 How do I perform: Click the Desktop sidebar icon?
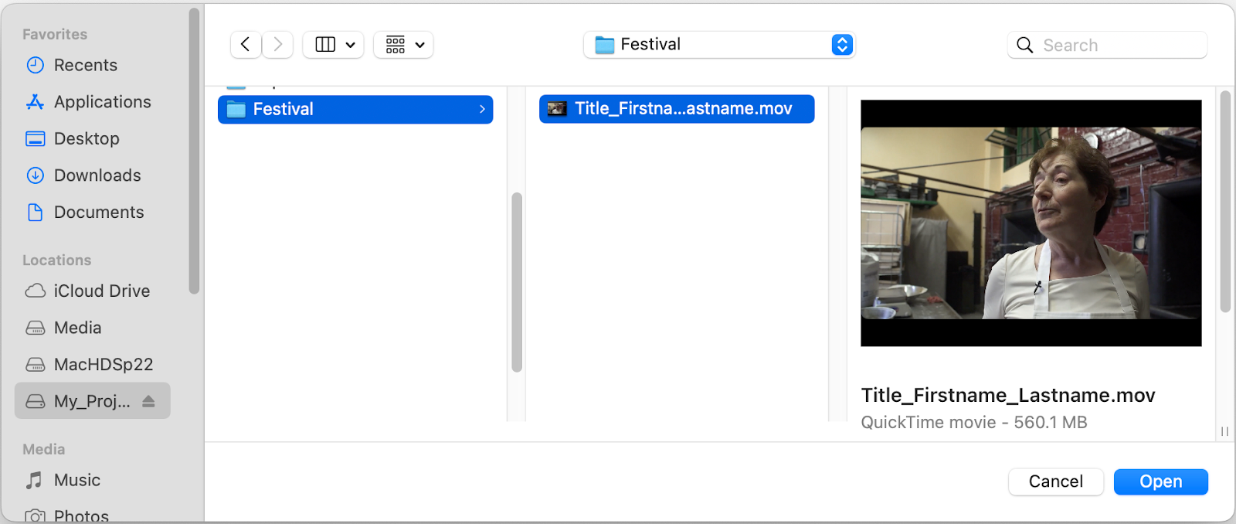pos(35,138)
